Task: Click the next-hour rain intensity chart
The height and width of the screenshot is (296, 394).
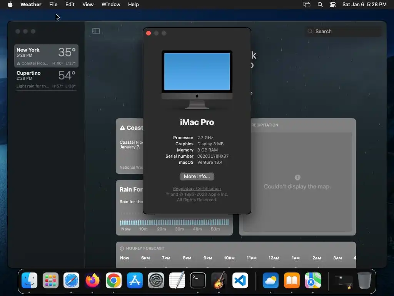Action: click(174, 222)
